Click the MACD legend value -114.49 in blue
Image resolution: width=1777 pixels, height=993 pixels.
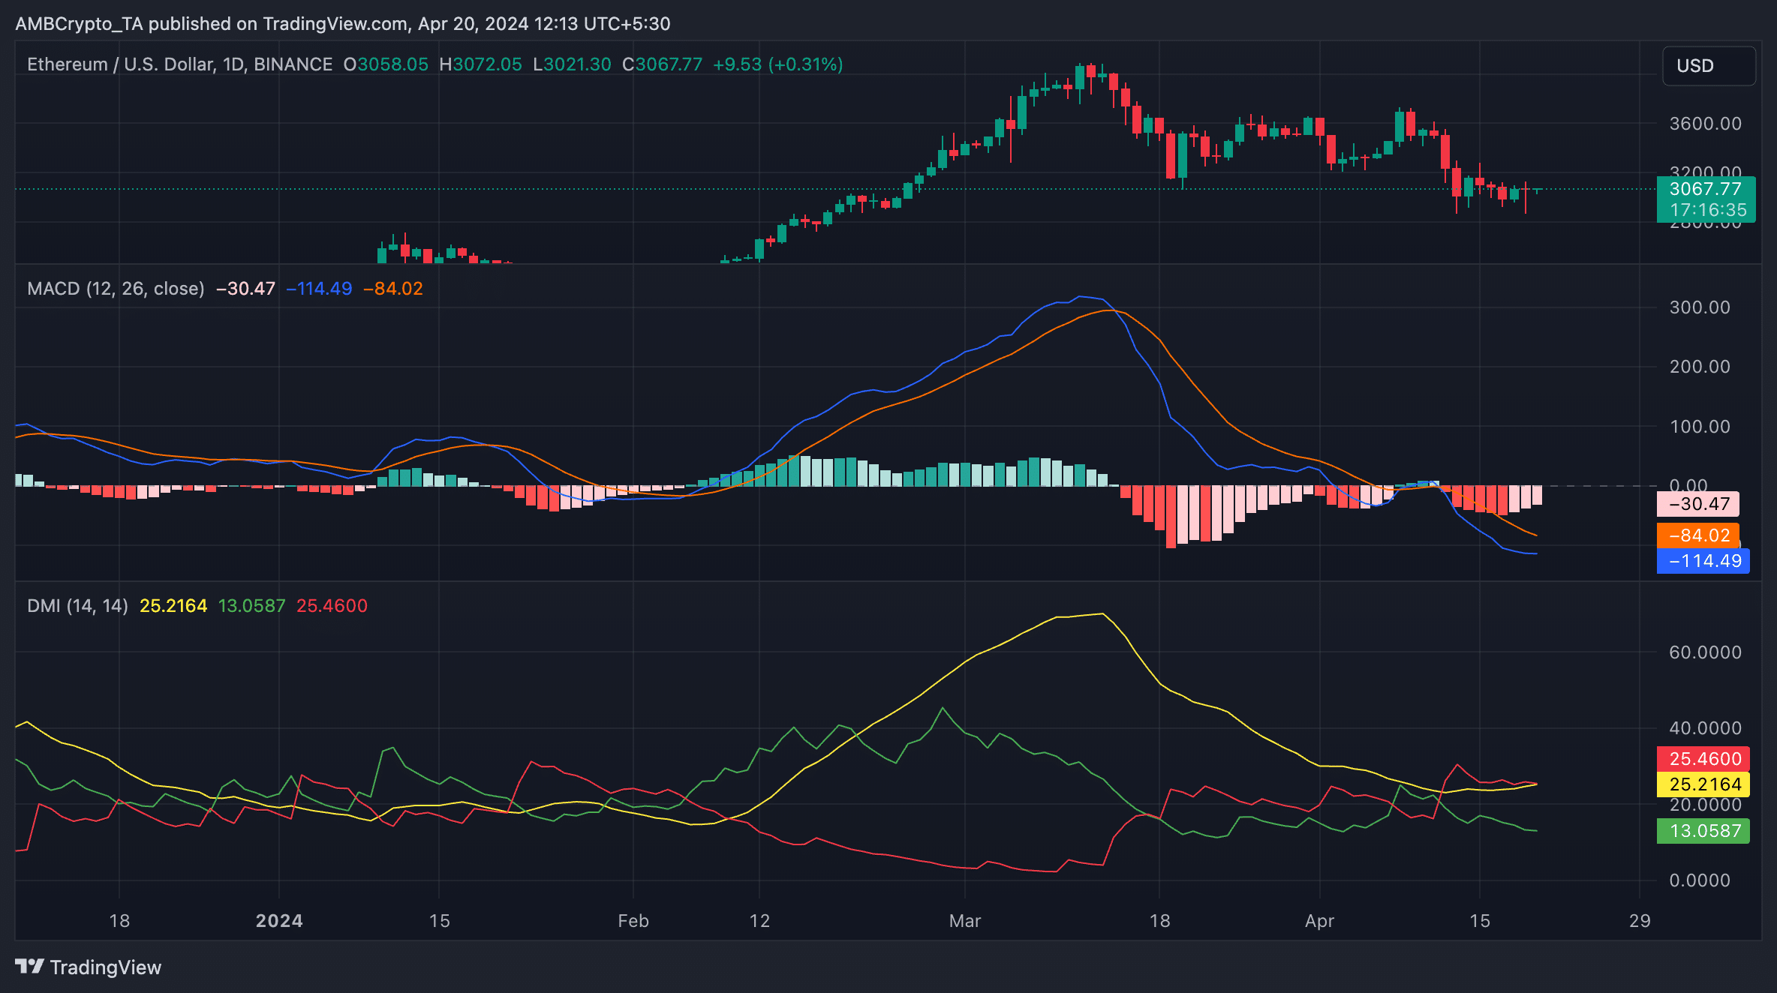319,289
